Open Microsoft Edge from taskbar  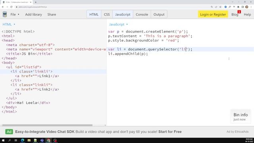coord(23,140)
